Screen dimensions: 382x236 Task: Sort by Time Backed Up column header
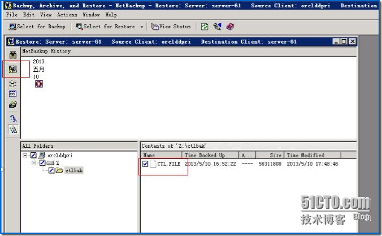(210, 155)
